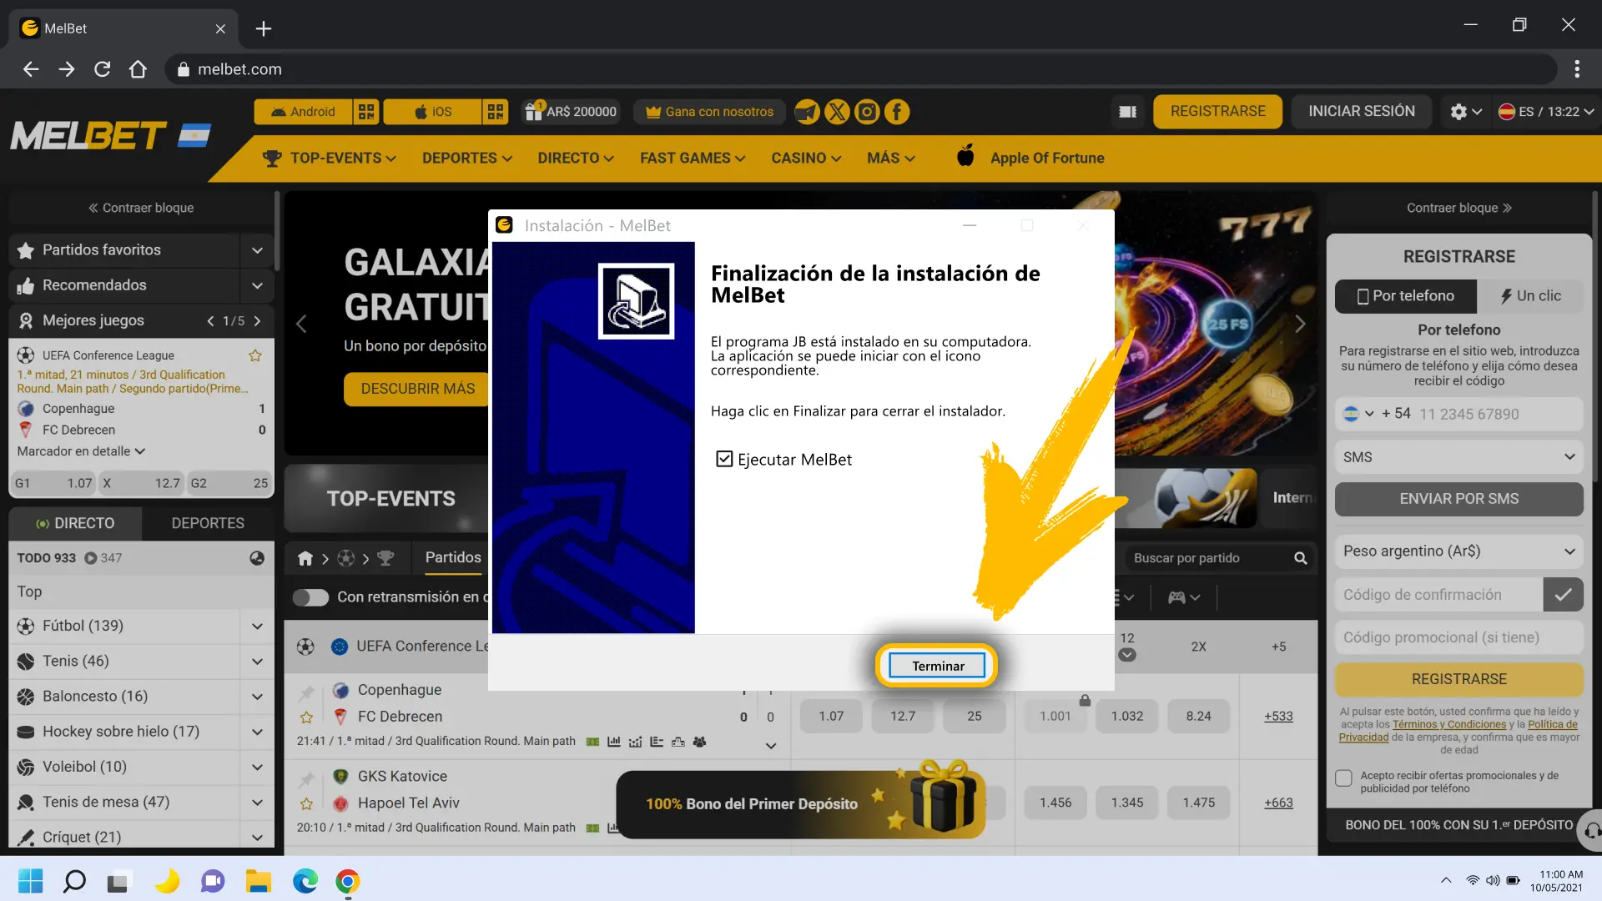Click the ARS 200000 bonus gift button

click(571, 112)
